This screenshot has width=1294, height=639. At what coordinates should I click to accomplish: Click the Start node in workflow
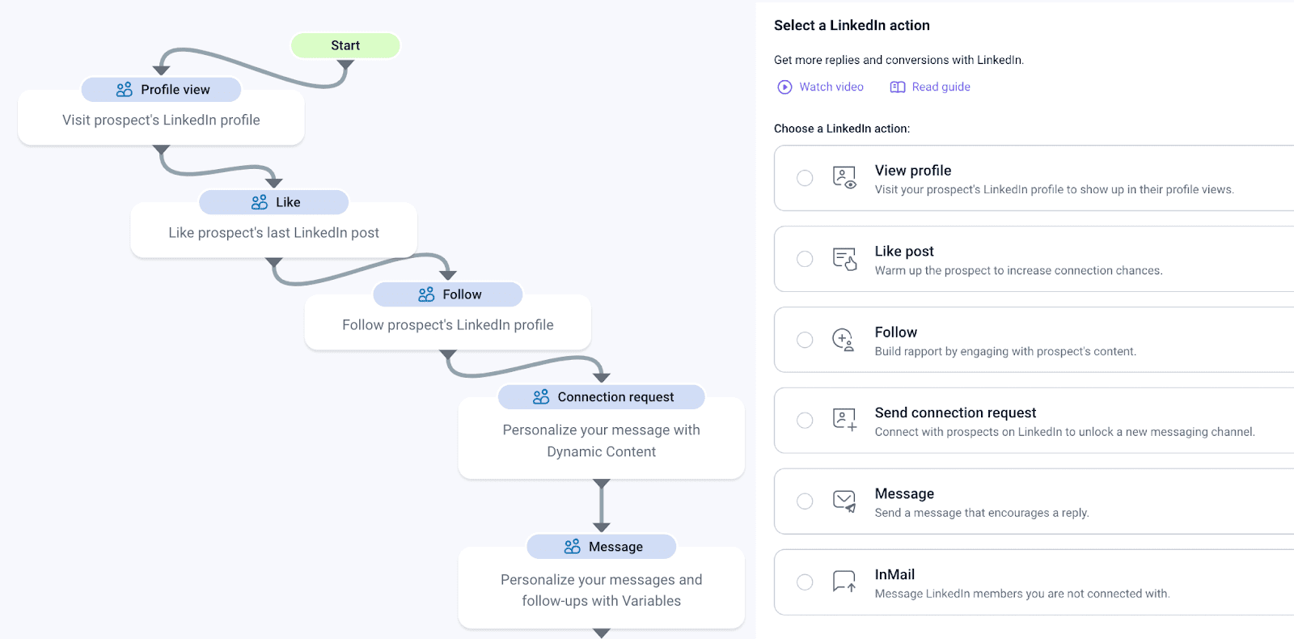click(x=345, y=46)
